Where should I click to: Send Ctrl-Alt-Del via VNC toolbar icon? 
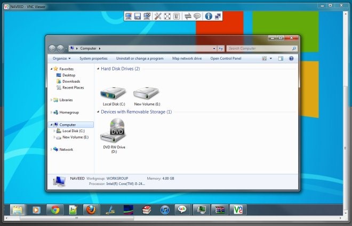coord(177,16)
